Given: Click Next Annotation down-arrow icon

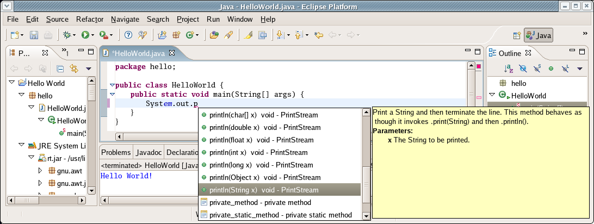Looking at the screenshot, I should click(x=281, y=35).
